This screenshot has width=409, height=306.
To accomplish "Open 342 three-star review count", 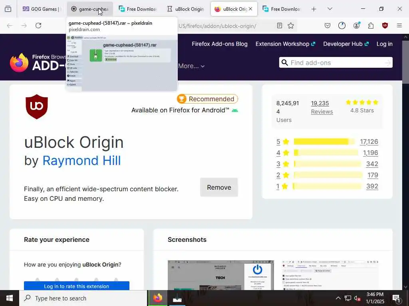I will (x=372, y=164).
